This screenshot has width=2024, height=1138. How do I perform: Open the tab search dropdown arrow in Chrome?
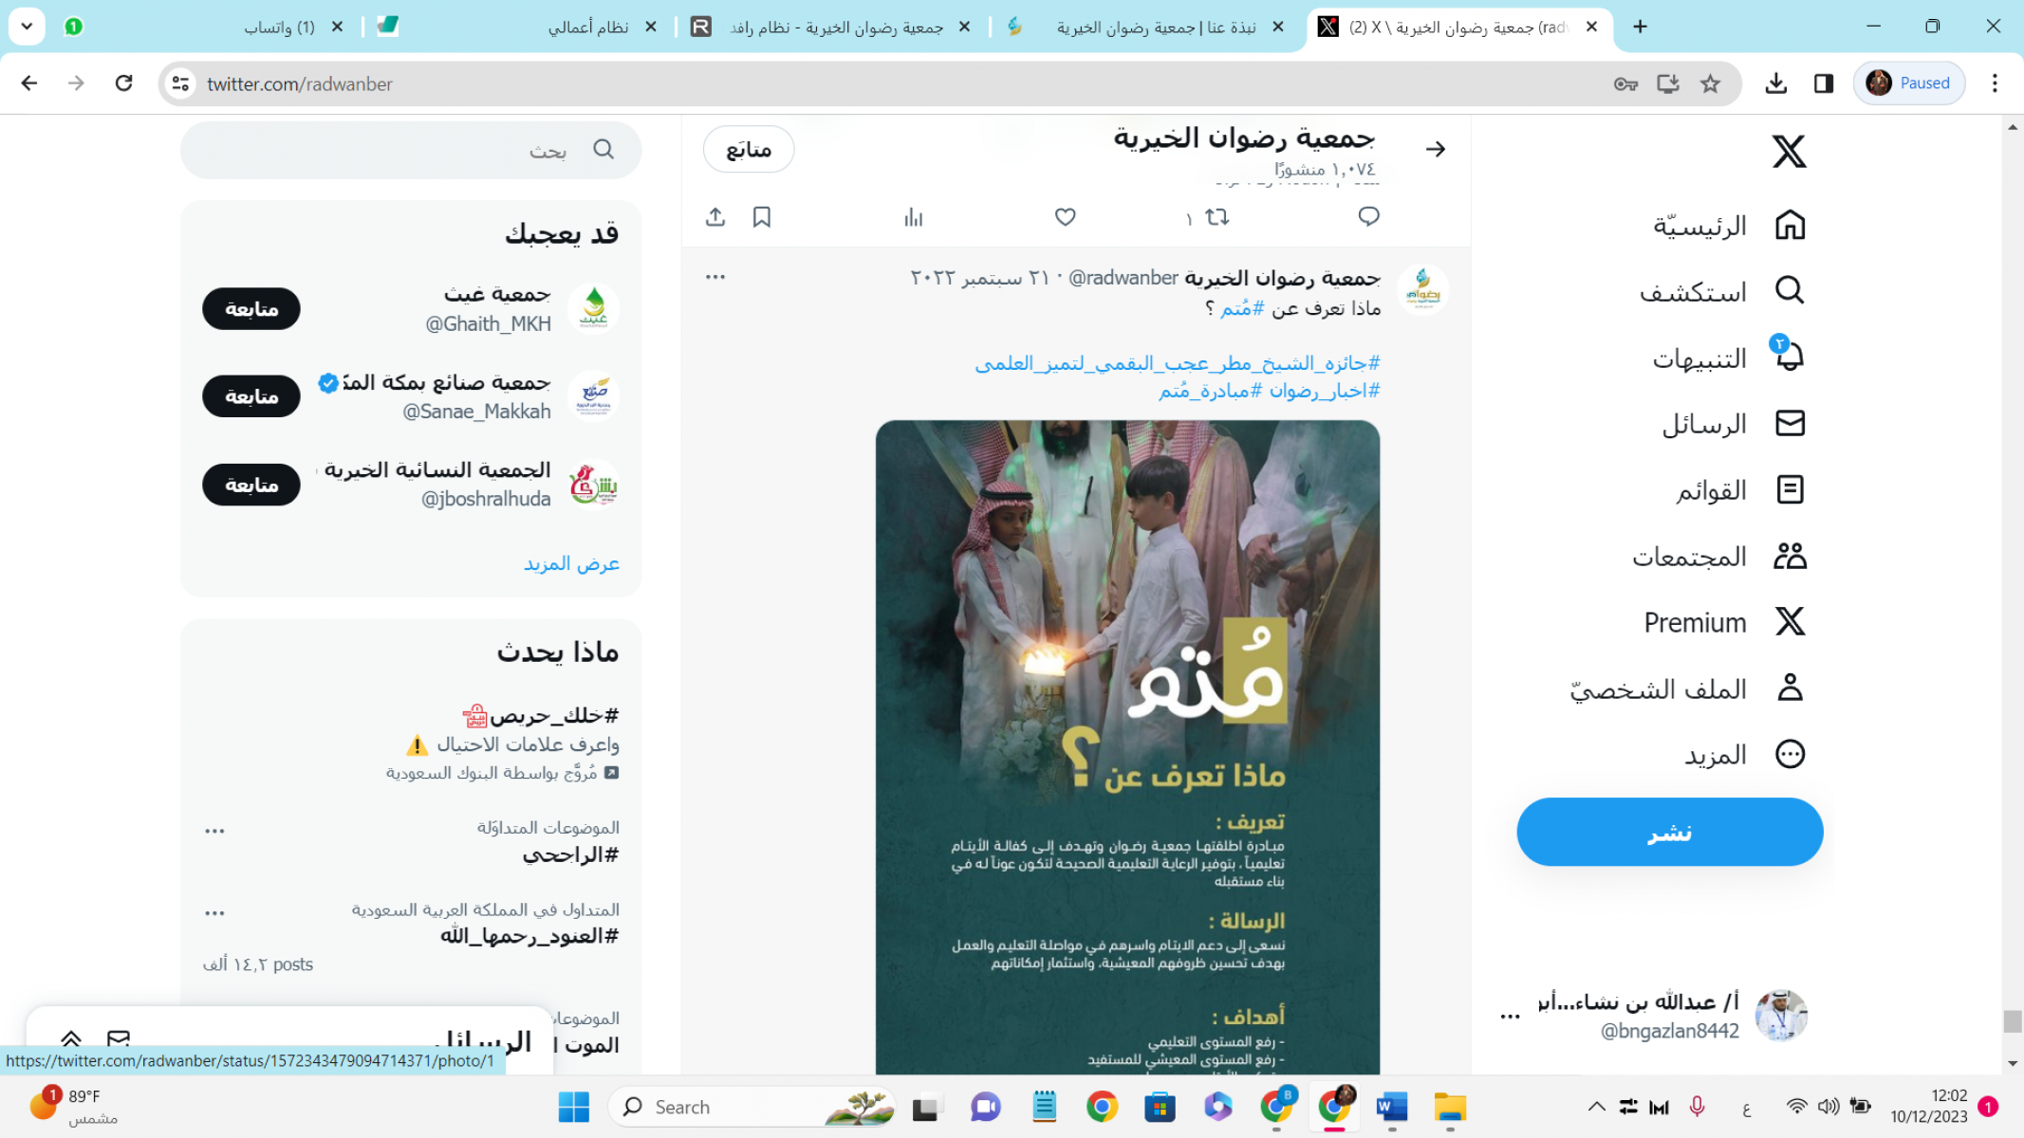pos(27,27)
